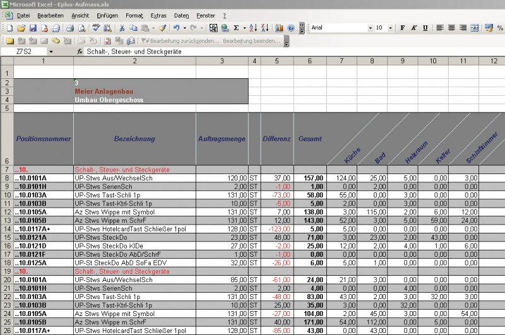505x335 pixels.
Task: Click the Print icon in toolbar
Action: tap(70, 28)
